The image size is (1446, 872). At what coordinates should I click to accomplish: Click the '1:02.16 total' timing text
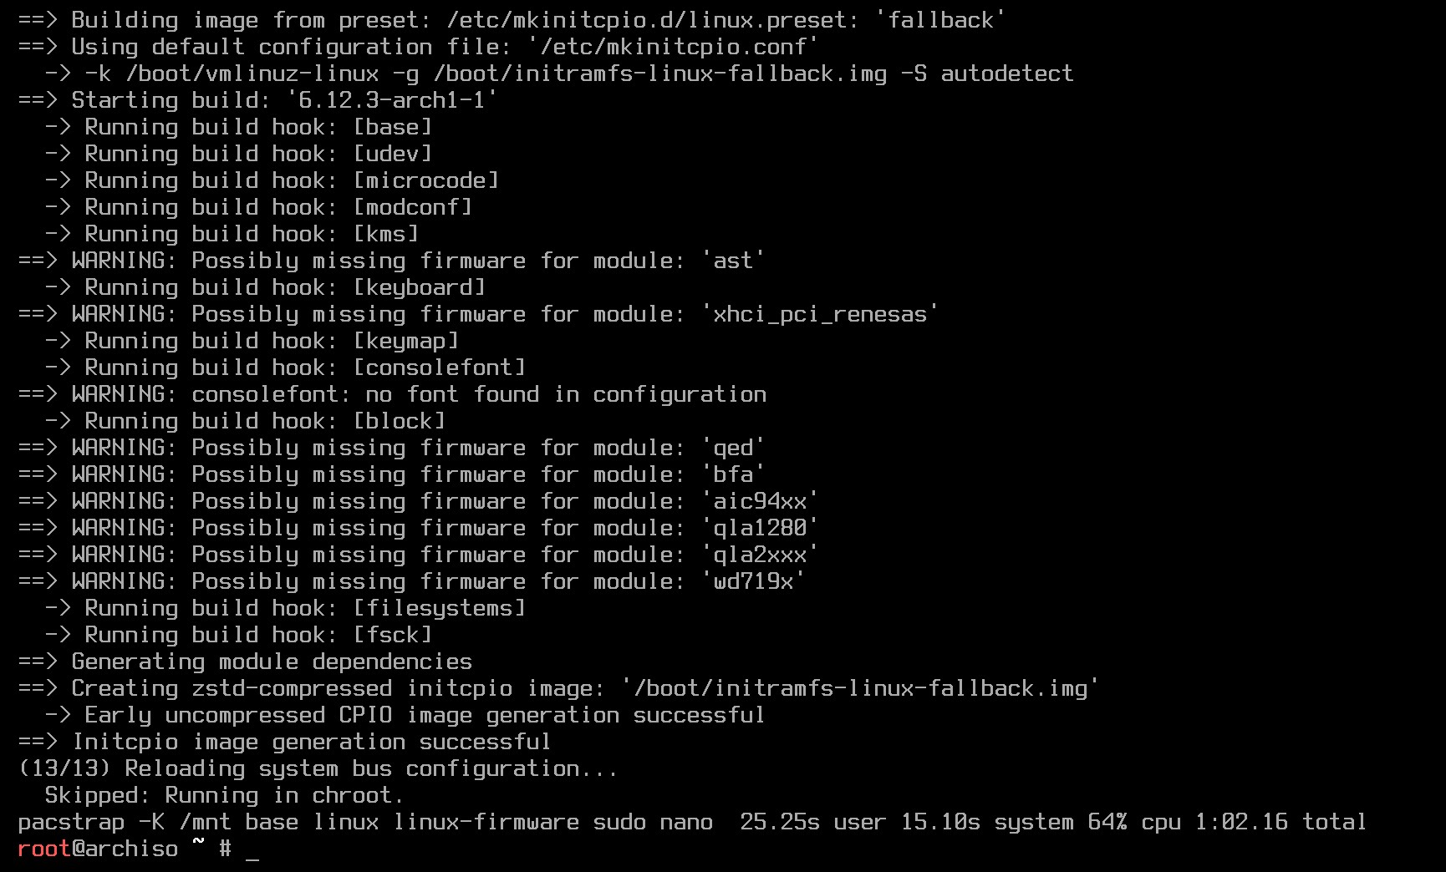click(x=1281, y=822)
